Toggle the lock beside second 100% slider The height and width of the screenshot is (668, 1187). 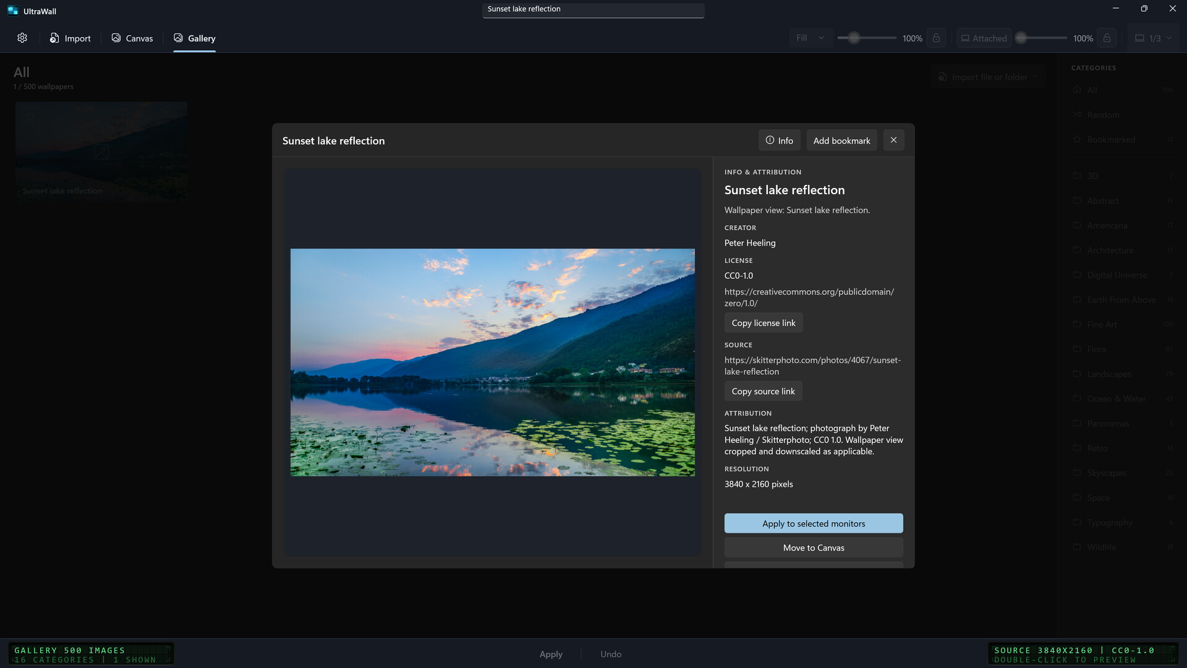[x=1107, y=38]
